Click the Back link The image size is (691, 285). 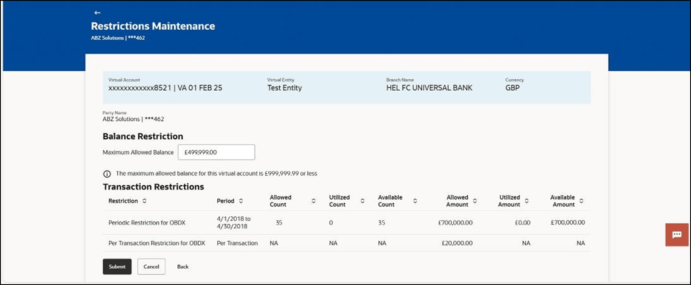pos(183,267)
